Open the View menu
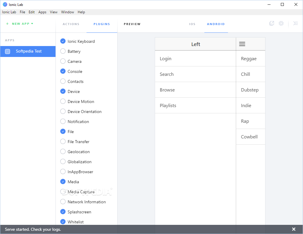Viewport: 303px width, 234px height. click(x=54, y=12)
